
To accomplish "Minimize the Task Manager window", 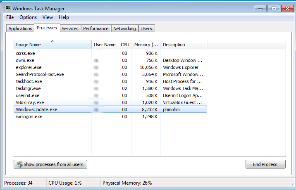I will tap(260, 9).
